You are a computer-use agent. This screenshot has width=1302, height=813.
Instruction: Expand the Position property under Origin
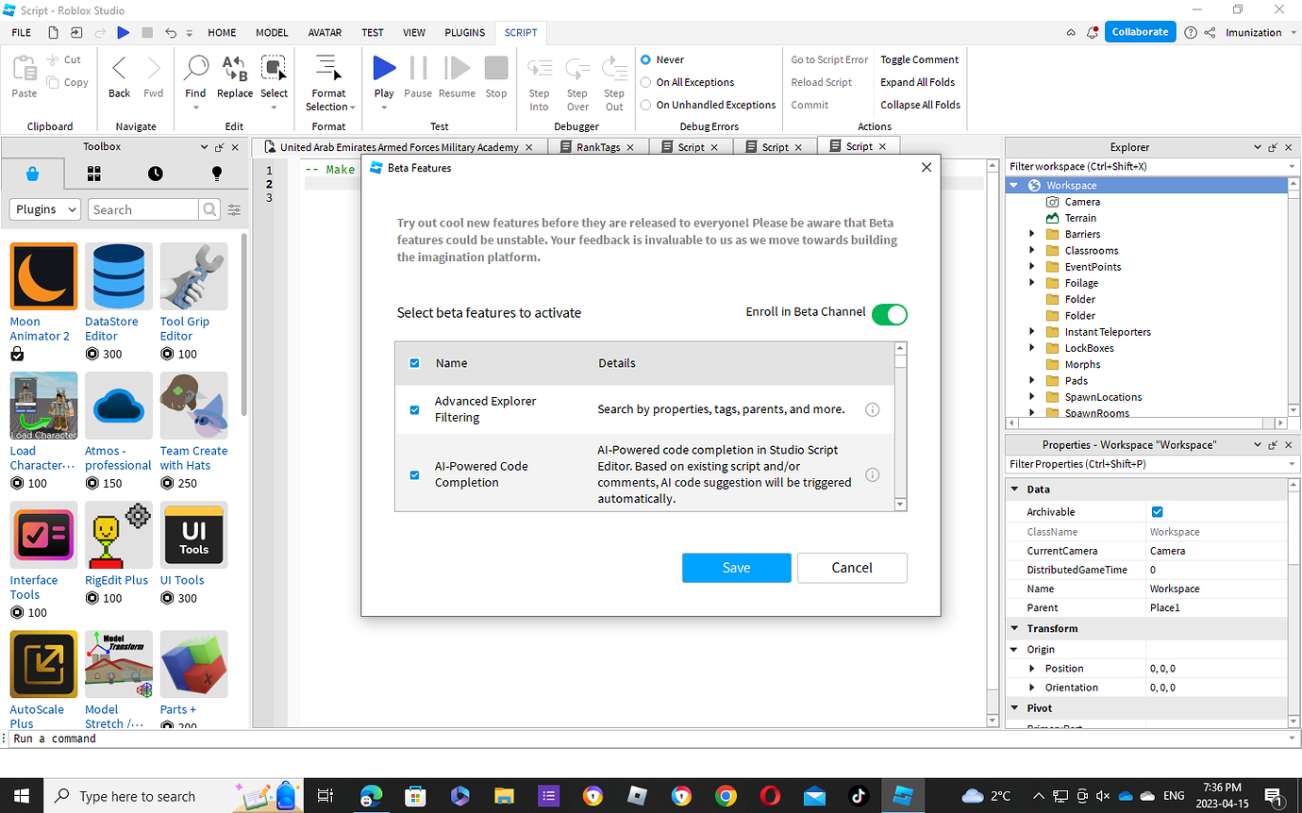coord(1032,668)
